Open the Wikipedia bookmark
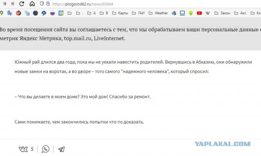Image resolution: width=261 pixels, height=156 pixels. (x=208, y=13)
